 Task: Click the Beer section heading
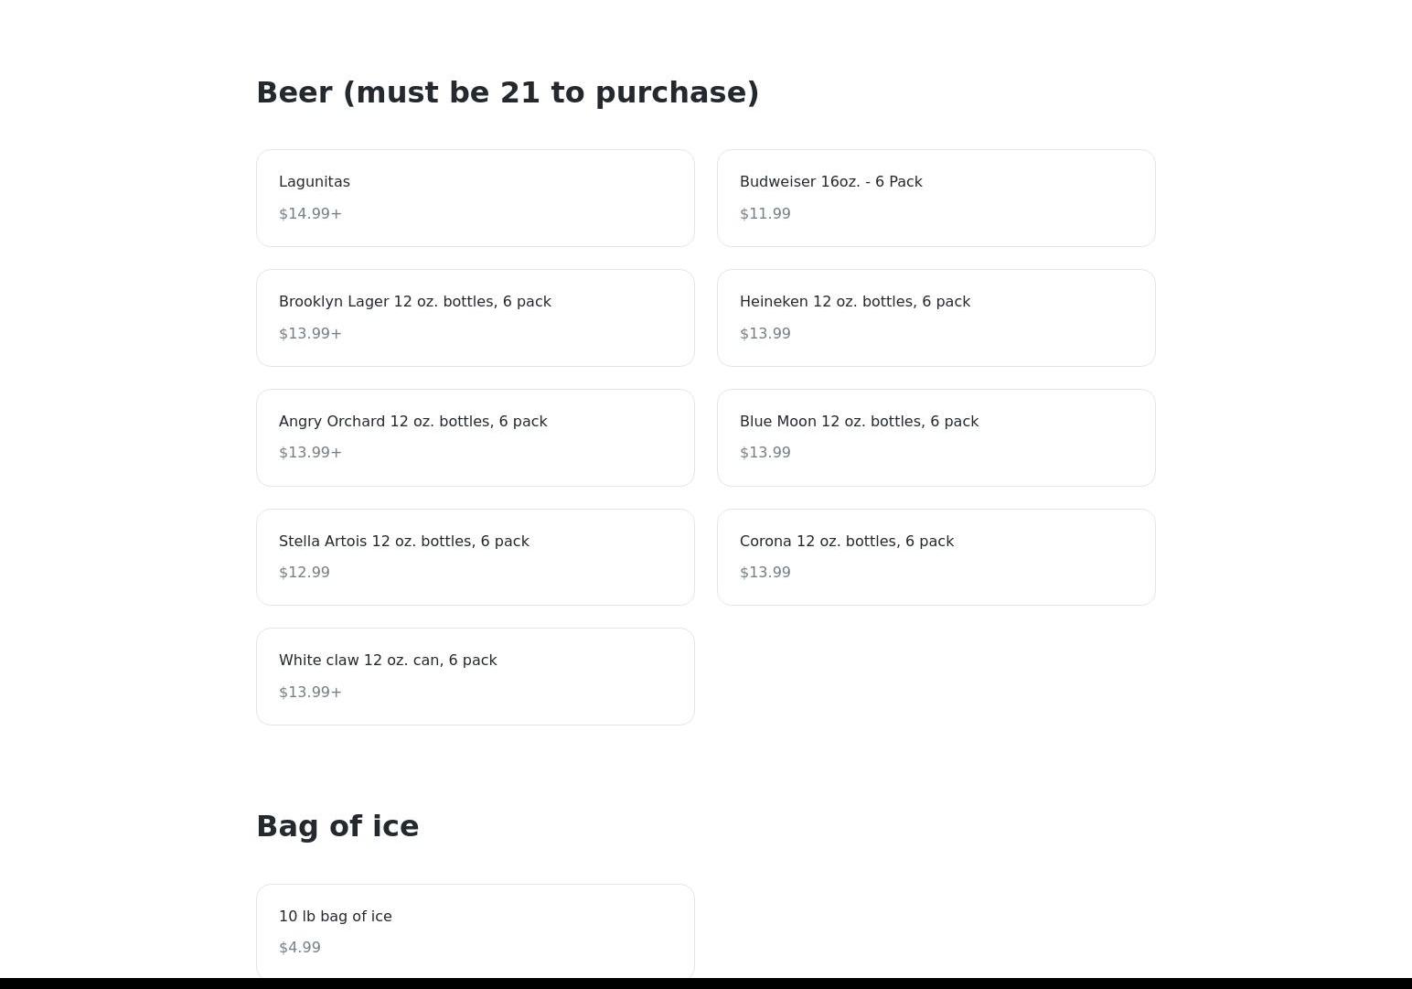tap(507, 92)
